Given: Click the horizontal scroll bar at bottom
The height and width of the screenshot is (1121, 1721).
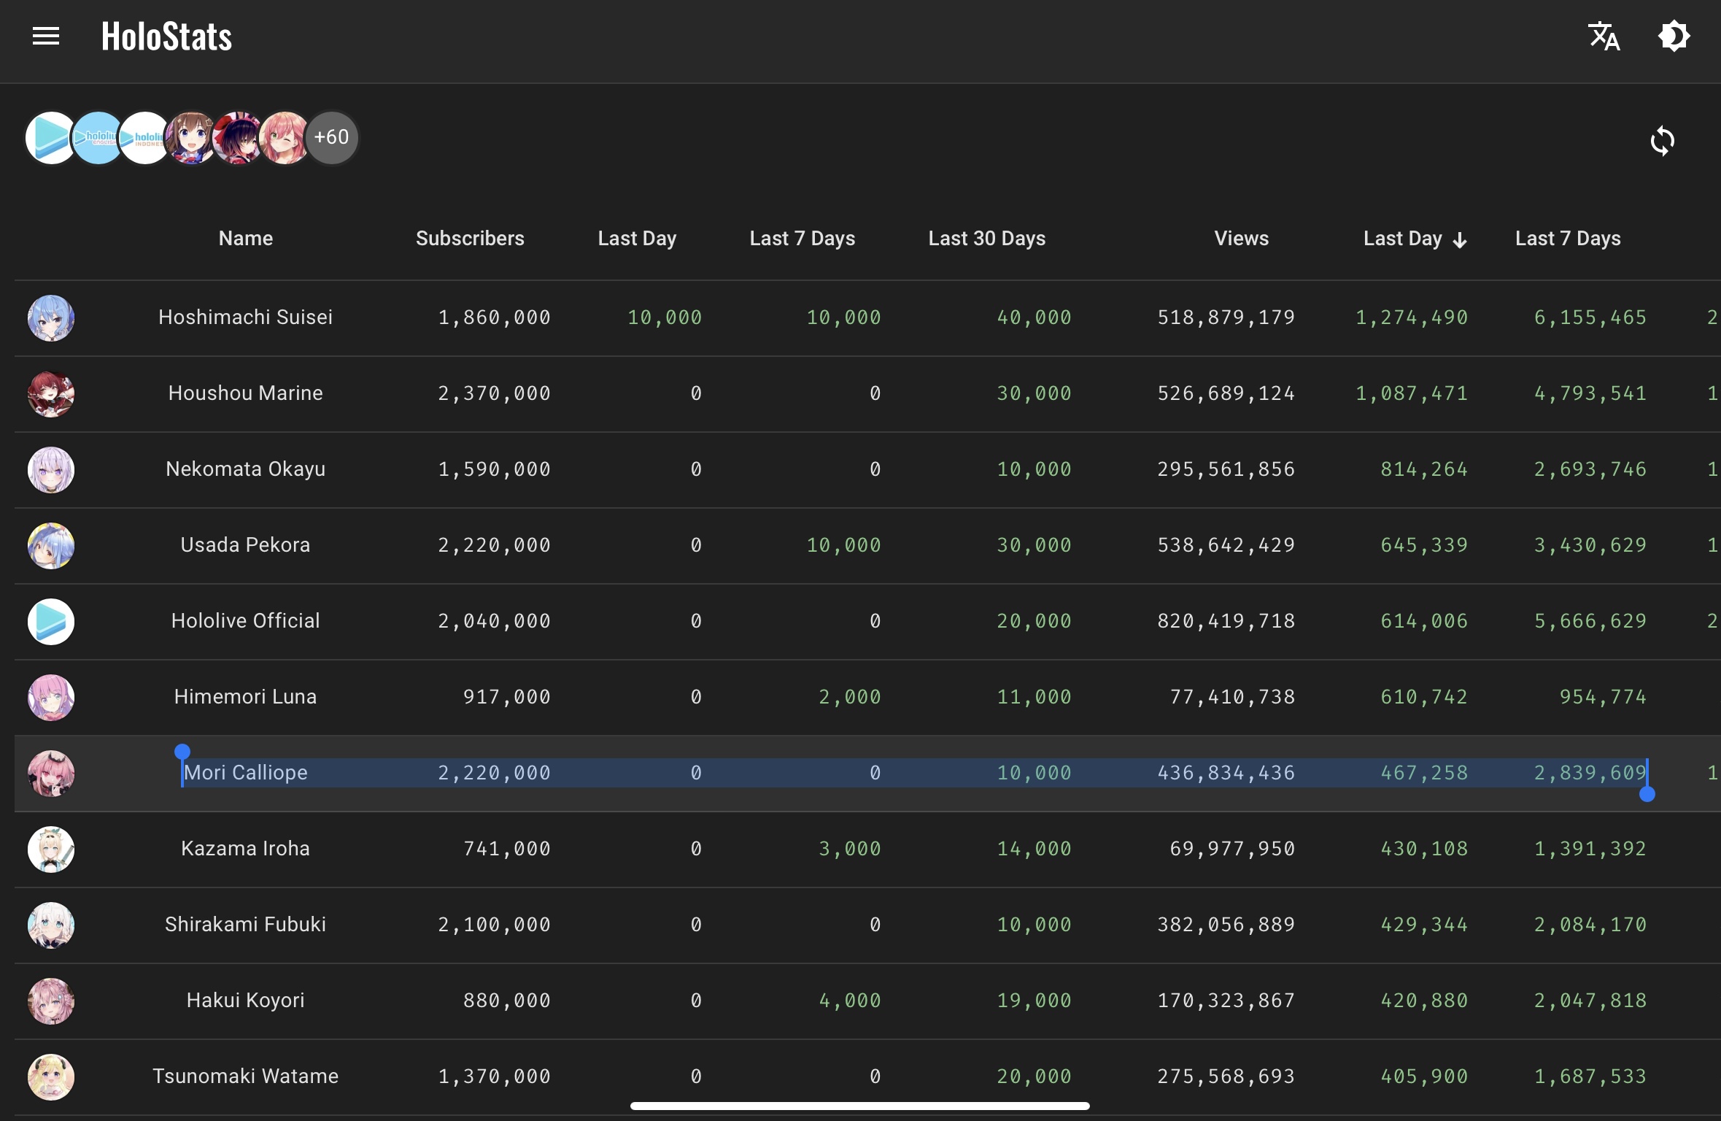Looking at the screenshot, I should [x=859, y=1106].
